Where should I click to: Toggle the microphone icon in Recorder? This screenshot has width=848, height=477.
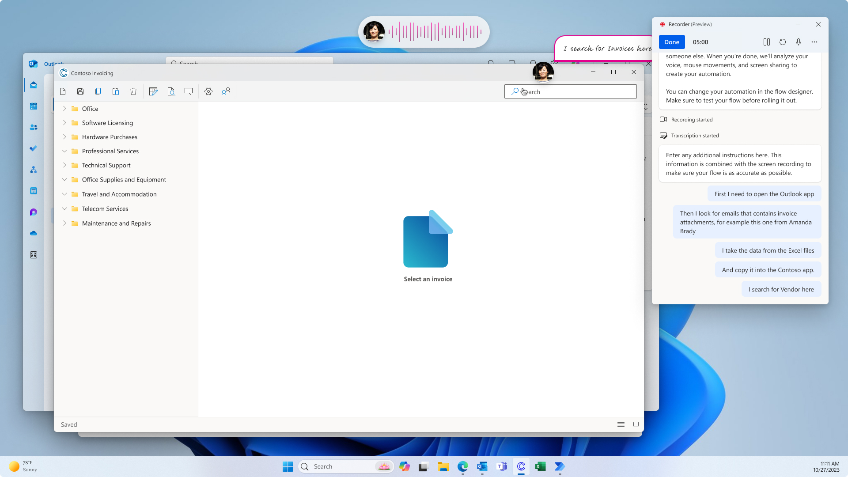pyautogui.click(x=799, y=42)
